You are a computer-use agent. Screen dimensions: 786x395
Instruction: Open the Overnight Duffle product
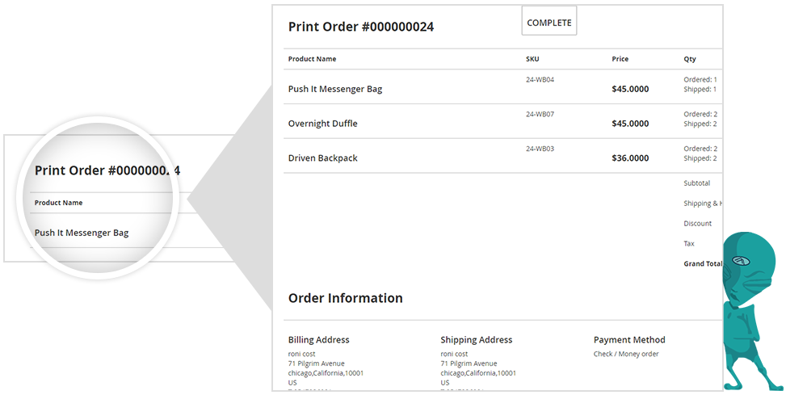pyautogui.click(x=322, y=124)
